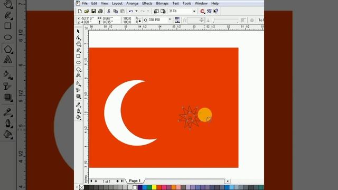The width and height of the screenshot is (338, 190).
Task: Jump to the last page button
Action: (122, 181)
